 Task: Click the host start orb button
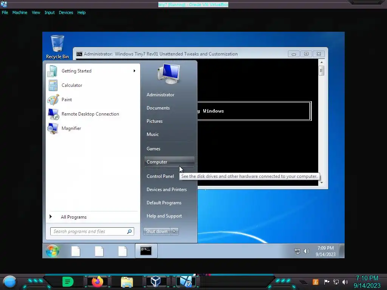10,282
